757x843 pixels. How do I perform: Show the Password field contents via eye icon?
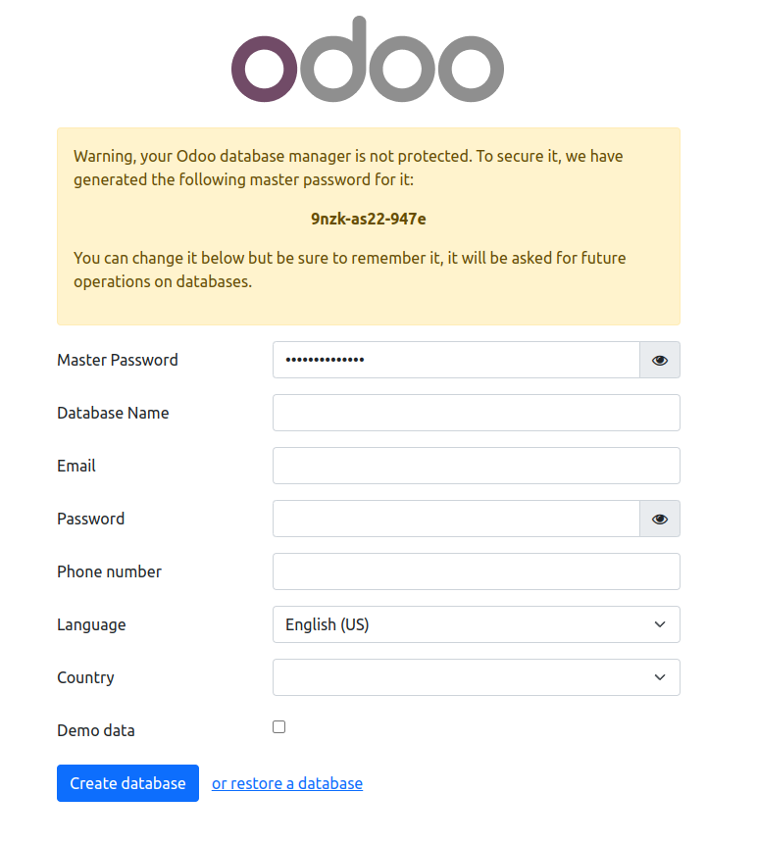coord(659,519)
